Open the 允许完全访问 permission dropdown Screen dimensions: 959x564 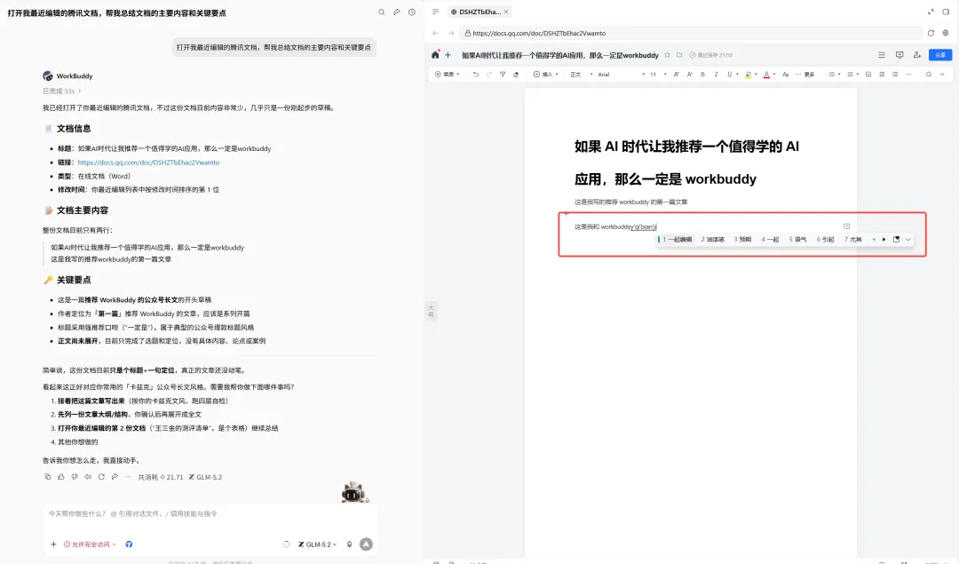(90, 544)
